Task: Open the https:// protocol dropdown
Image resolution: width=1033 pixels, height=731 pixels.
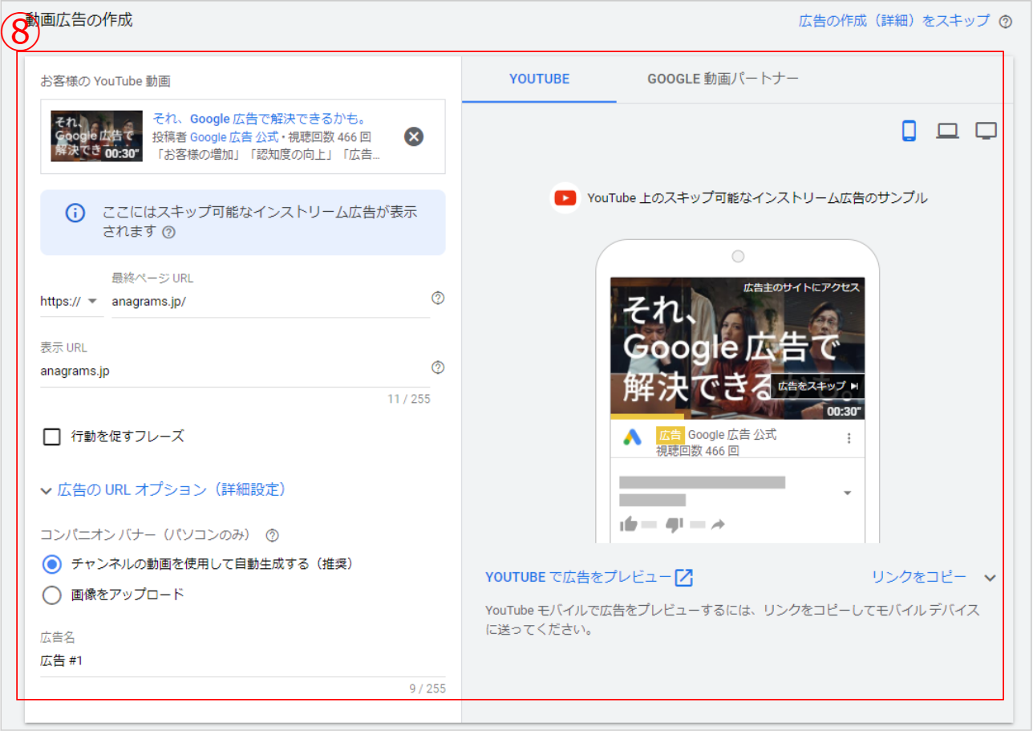Action: pos(69,302)
